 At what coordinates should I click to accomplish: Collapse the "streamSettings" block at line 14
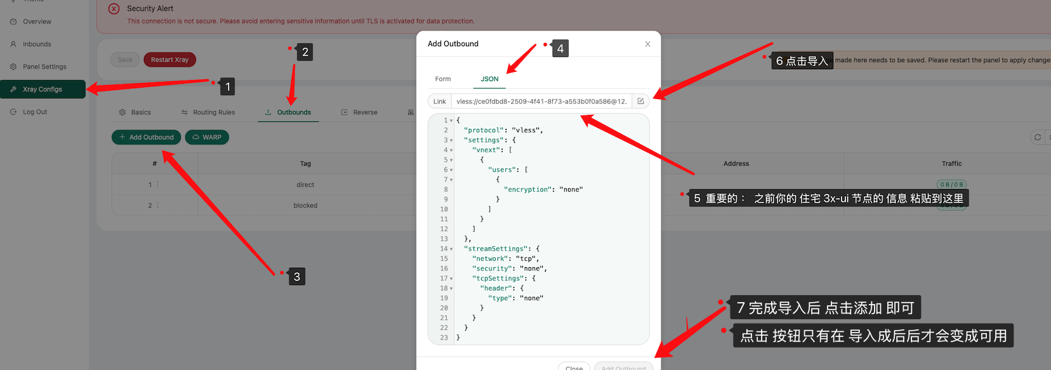coord(451,249)
